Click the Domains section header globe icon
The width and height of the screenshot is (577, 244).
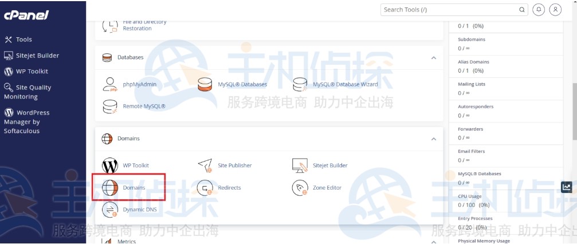click(x=107, y=139)
